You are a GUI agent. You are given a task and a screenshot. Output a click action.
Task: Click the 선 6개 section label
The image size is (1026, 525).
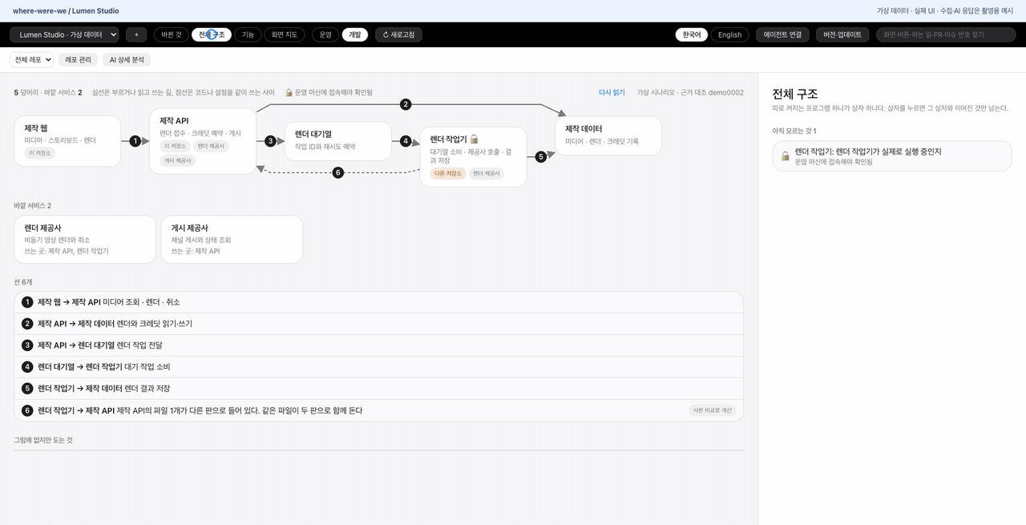pos(23,282)
